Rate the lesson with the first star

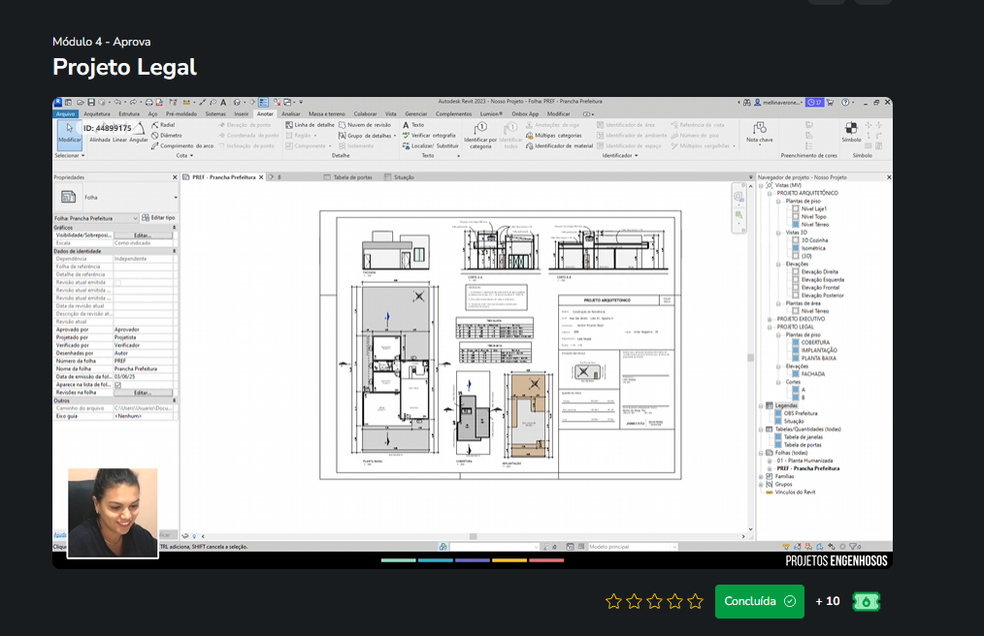point(613,601)
